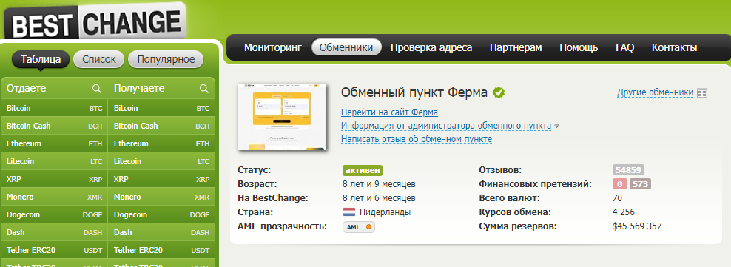This screenshot has width=731, height=267.
Task: Click the 54859 reviews count badge
Action: point(628,170)
